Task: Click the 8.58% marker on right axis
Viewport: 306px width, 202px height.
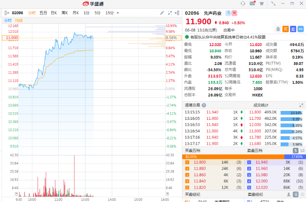Action: [173, 38]
